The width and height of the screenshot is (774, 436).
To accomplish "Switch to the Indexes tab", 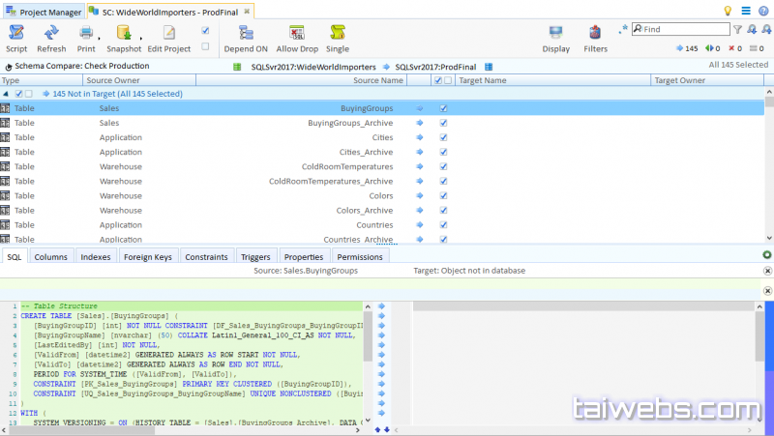I will coord(95,257).
